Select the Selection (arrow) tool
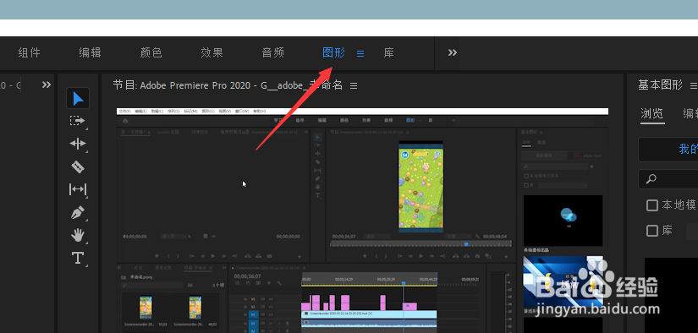Screen dimensions: 698x333 pos(78,98)
